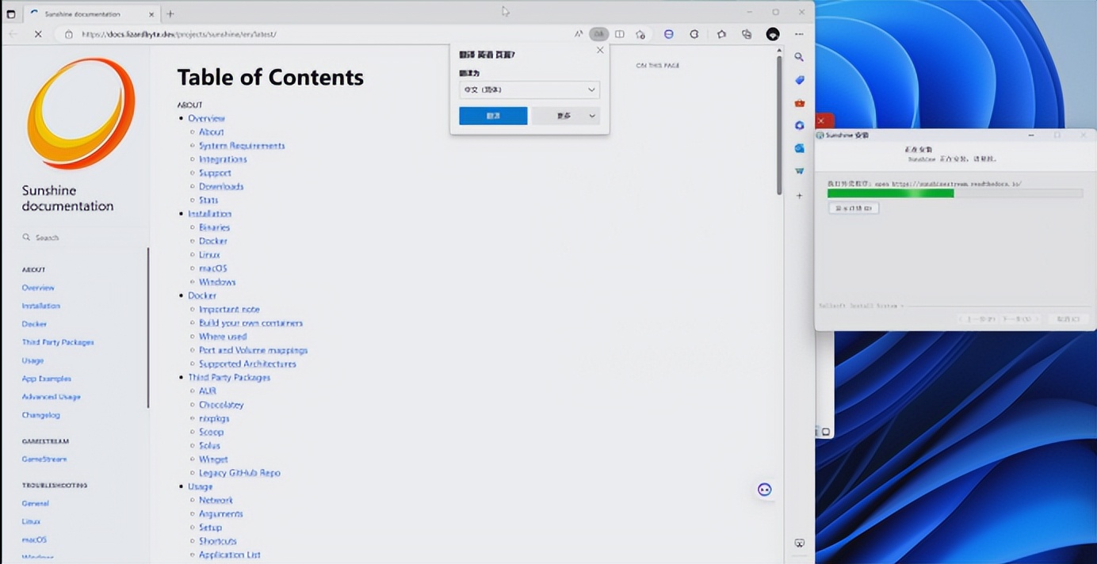Open the red tools briefcase sidebar icon
The image size is (1097, 564).
click(799, 103)
